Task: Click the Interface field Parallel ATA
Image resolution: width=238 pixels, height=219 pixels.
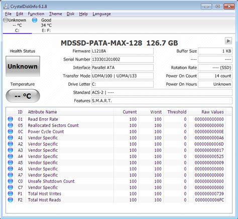Action: [x=123, y=68]
